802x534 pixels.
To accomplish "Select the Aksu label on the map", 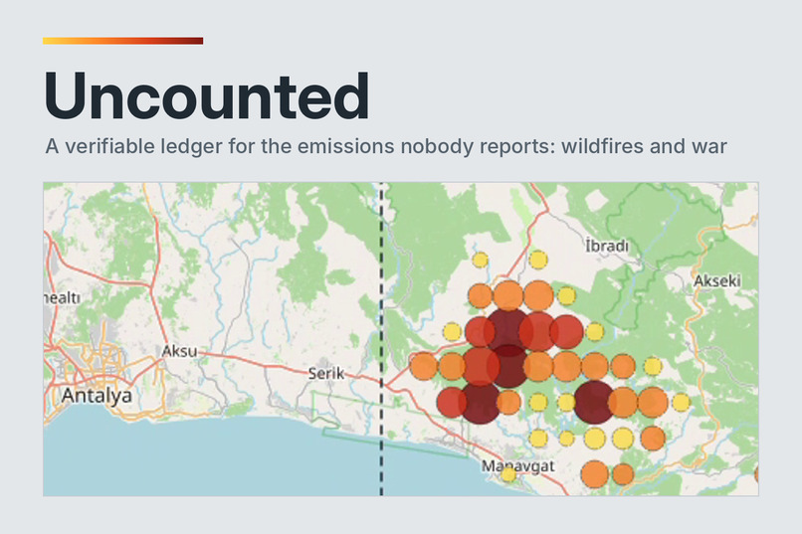I will tap(179, 351).
